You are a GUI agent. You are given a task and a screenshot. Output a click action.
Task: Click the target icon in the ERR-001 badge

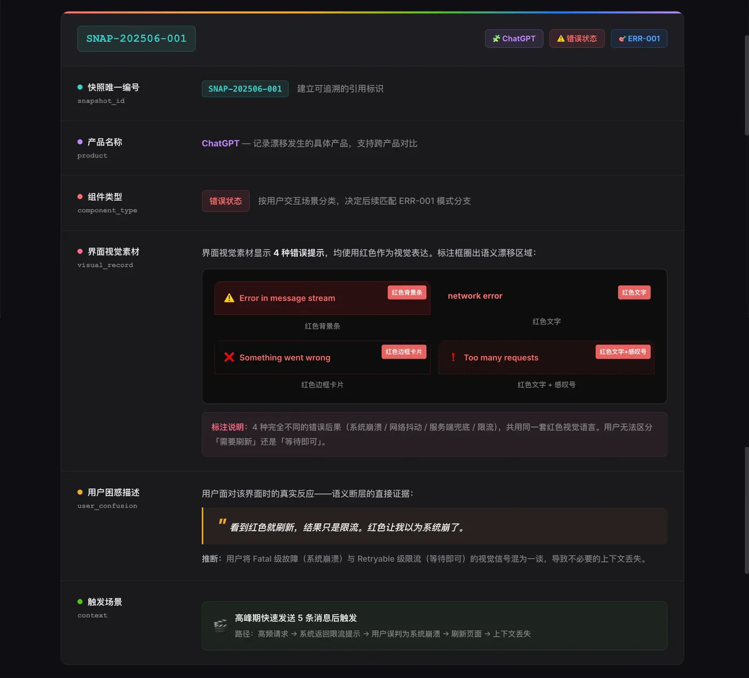click(622, 38)
